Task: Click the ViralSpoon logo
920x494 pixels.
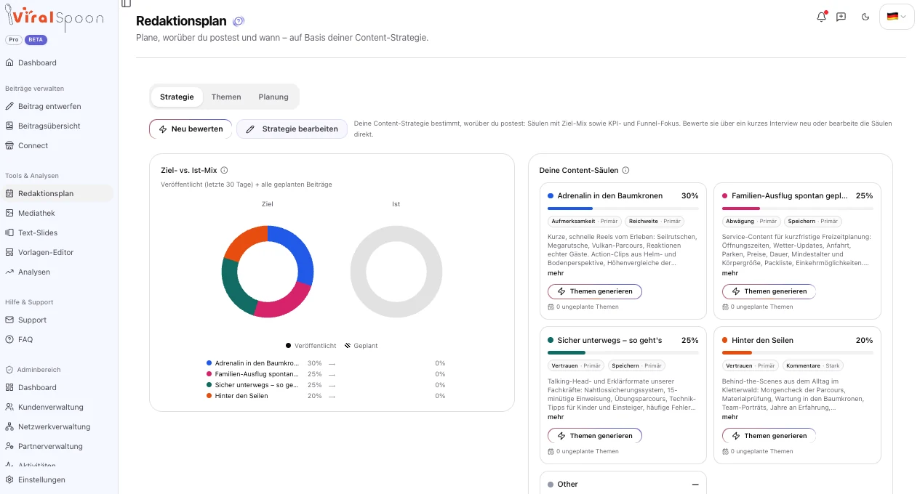Action: coord(55,17)
